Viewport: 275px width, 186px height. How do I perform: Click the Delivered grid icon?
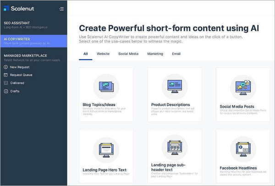(x=6, y=83)
